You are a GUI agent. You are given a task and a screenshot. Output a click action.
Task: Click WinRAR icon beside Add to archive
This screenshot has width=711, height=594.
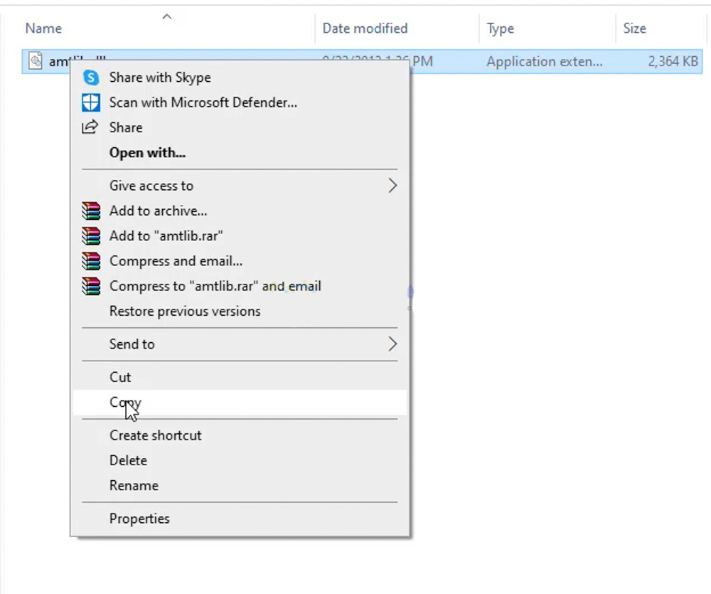click(91, 211)
